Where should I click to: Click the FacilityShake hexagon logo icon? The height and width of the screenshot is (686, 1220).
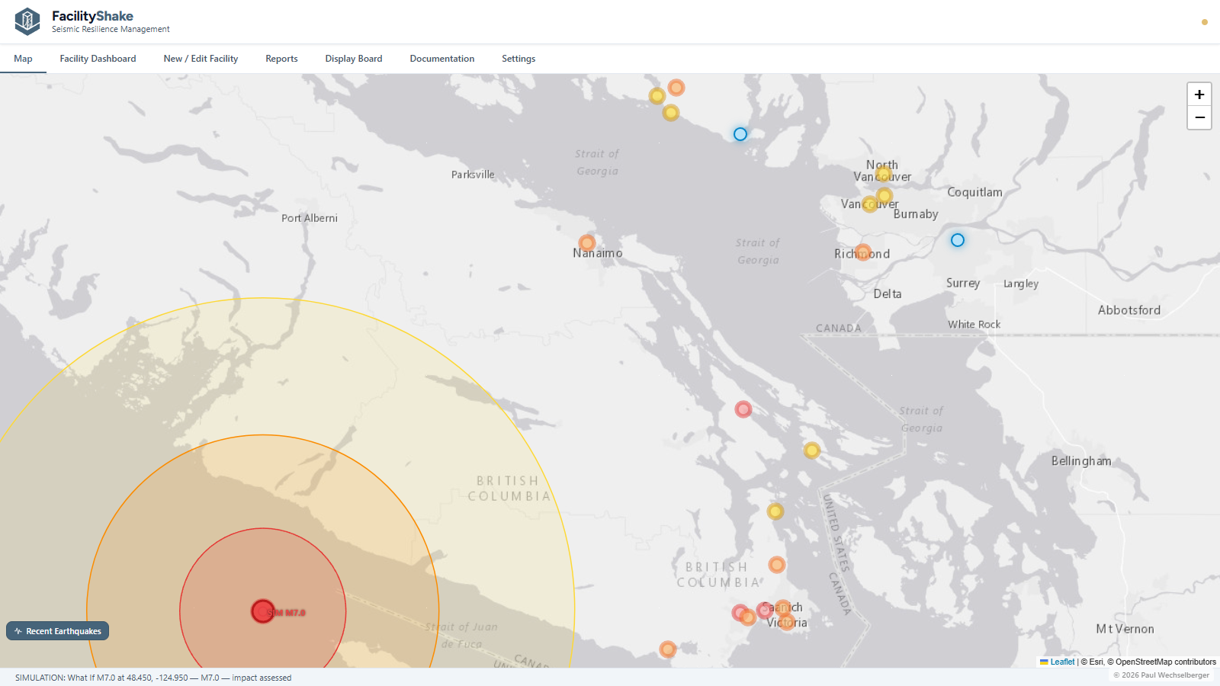tap(27, 21)
